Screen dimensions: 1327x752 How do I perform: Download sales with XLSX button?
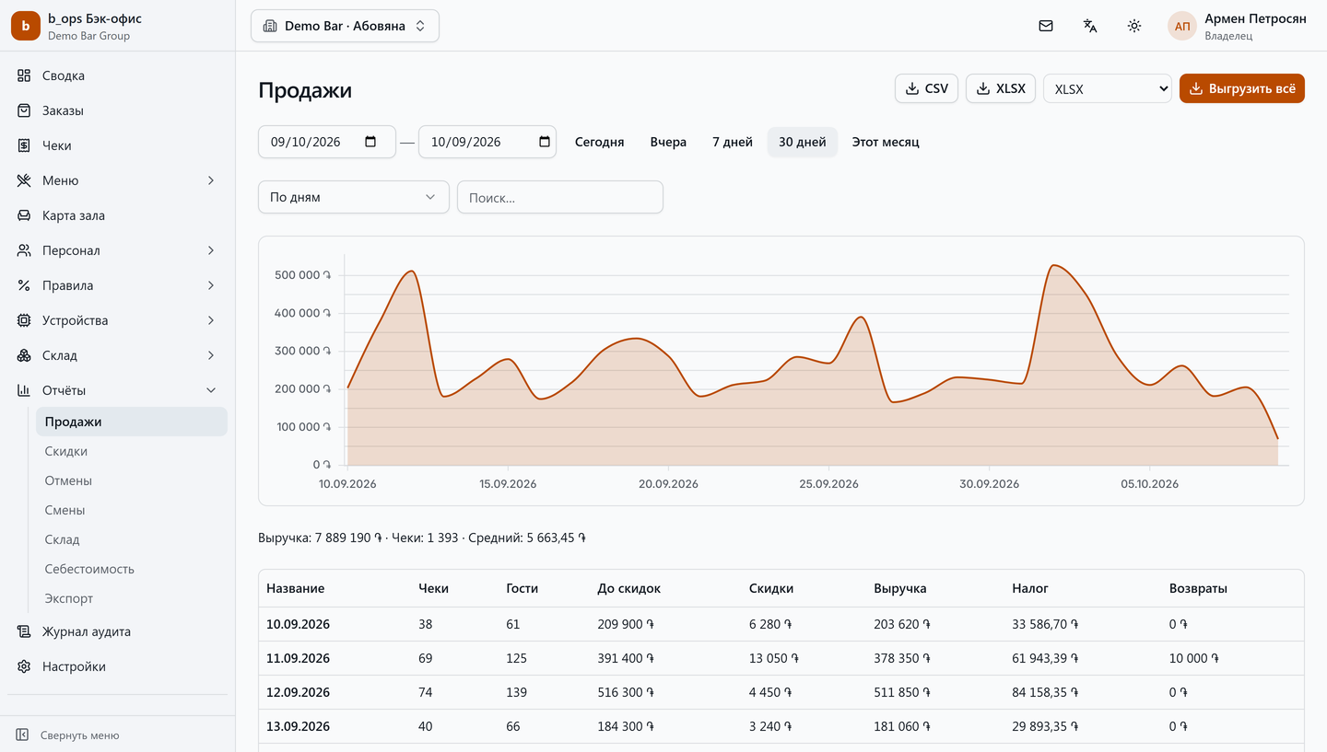(x=1001, y=88)
